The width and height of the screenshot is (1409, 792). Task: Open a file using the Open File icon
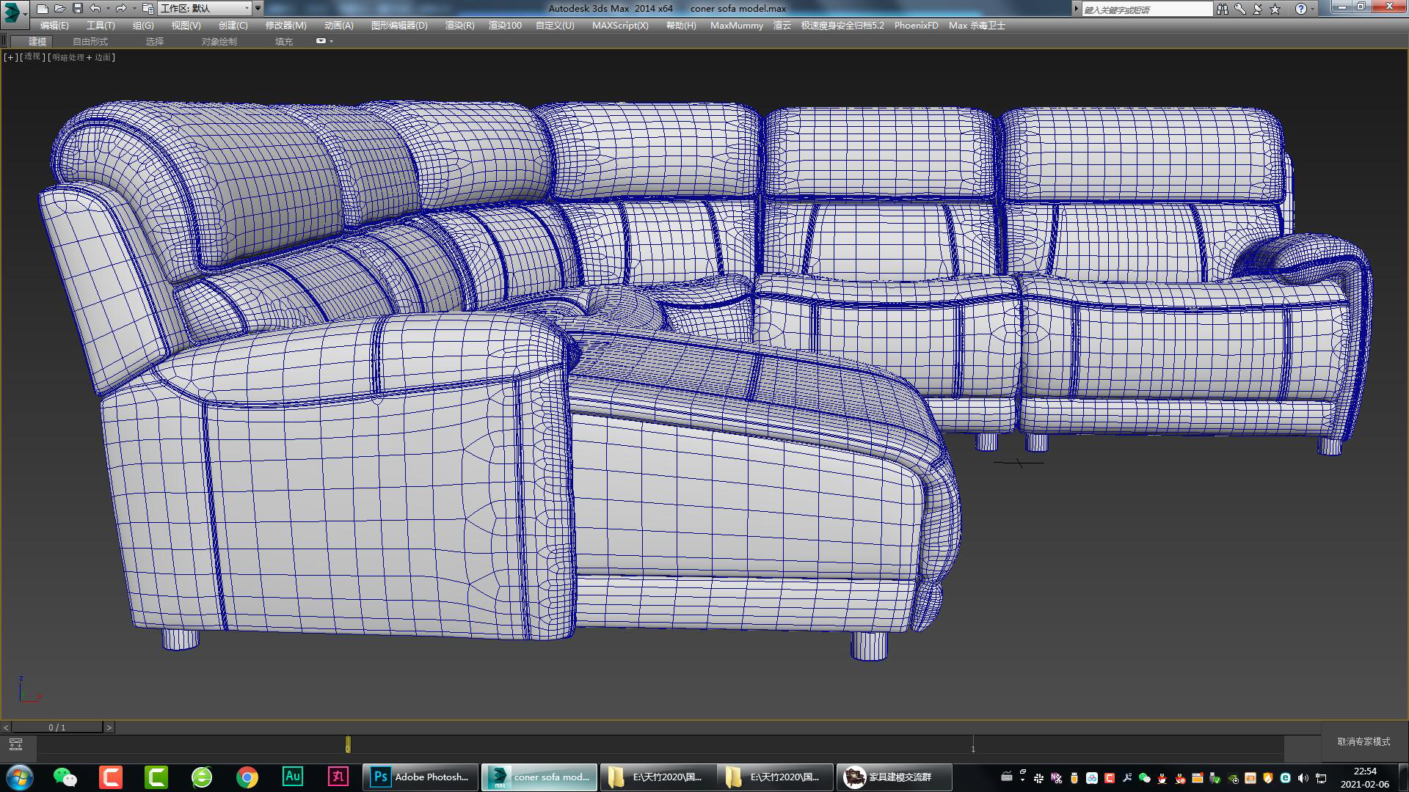point(59,9)
